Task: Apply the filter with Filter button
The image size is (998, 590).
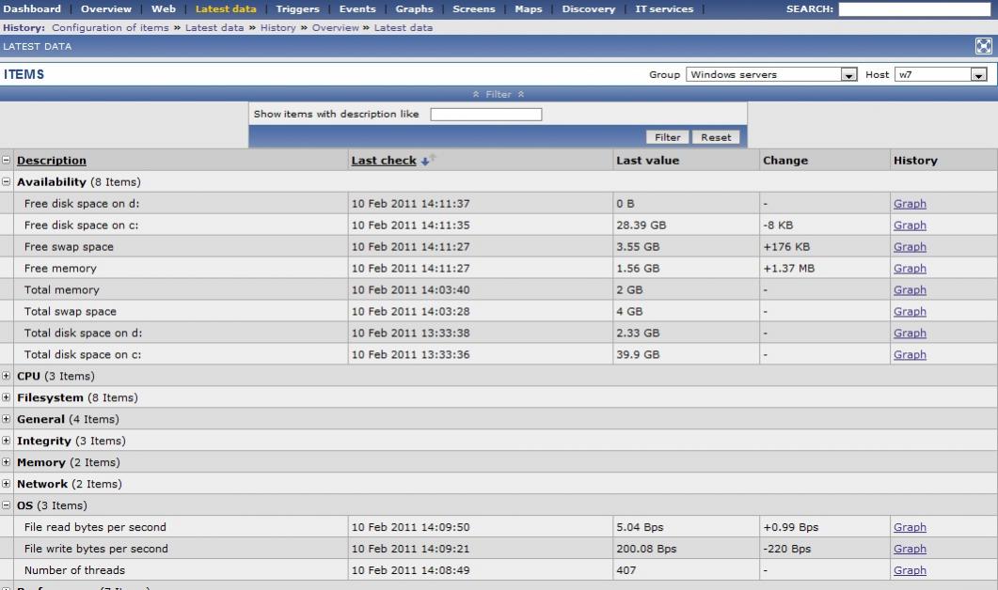Action: tap(667, 137)
